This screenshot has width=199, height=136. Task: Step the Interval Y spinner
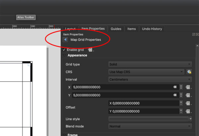(181, 95)
